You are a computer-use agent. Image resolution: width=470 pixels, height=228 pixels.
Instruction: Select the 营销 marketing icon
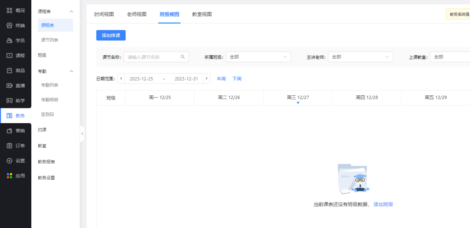[9, 131]
